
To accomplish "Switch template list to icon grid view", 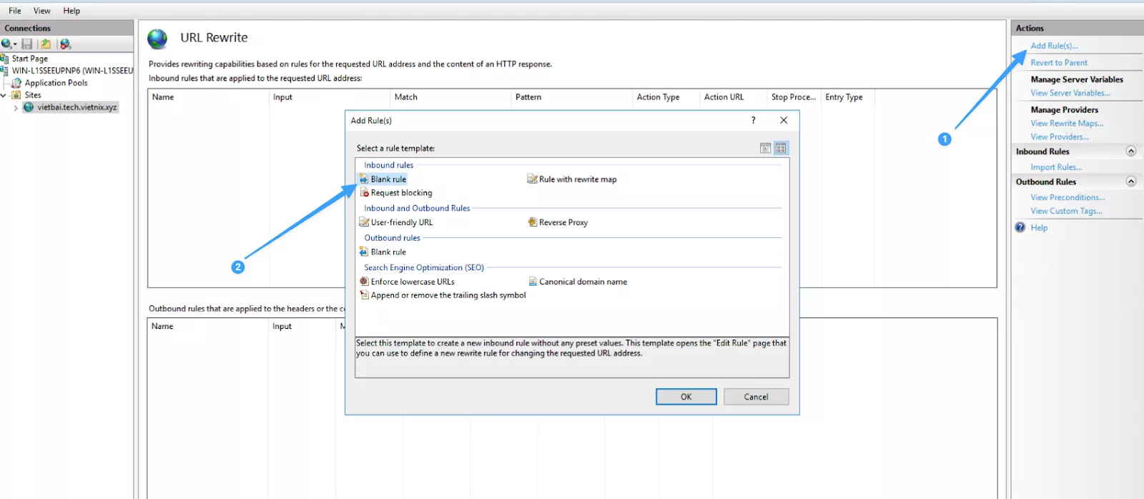I will pos(781,148).
